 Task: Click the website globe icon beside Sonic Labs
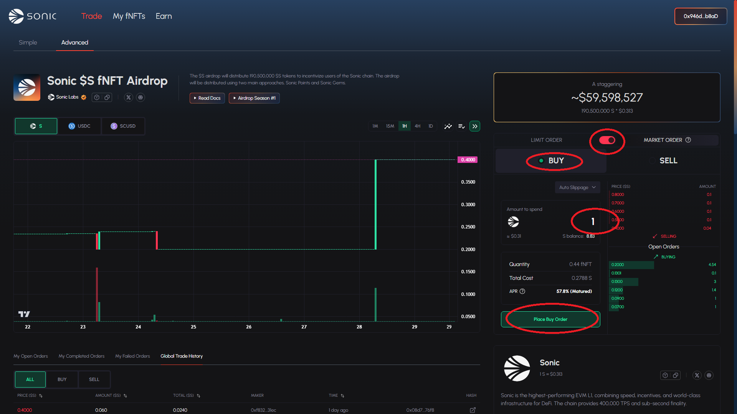click(x=140, y=97)
